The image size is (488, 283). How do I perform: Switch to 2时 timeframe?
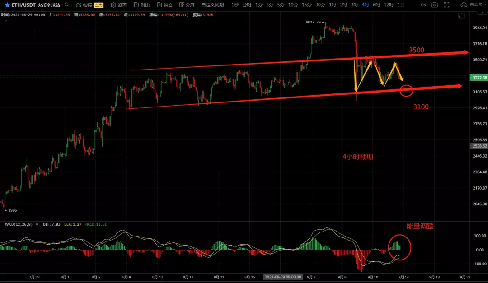(343, 5)
